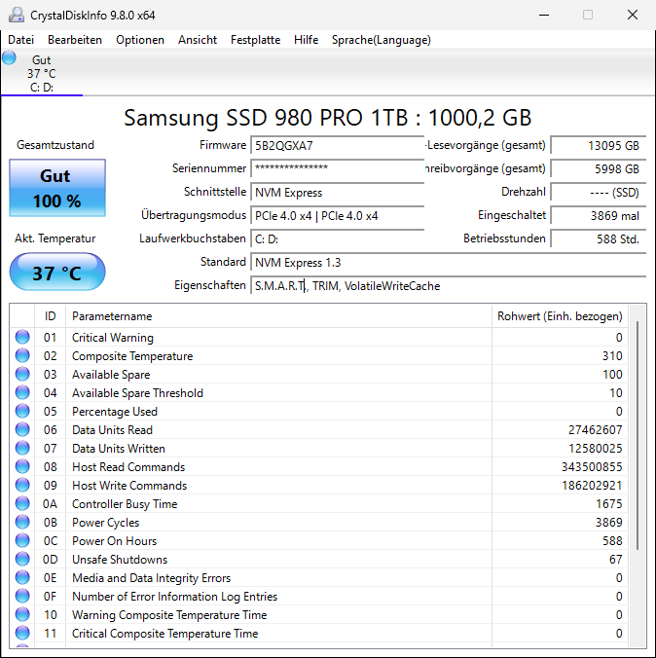Click status orb of Host Write Commands row
656x658 pixels.
click(22, 485)
